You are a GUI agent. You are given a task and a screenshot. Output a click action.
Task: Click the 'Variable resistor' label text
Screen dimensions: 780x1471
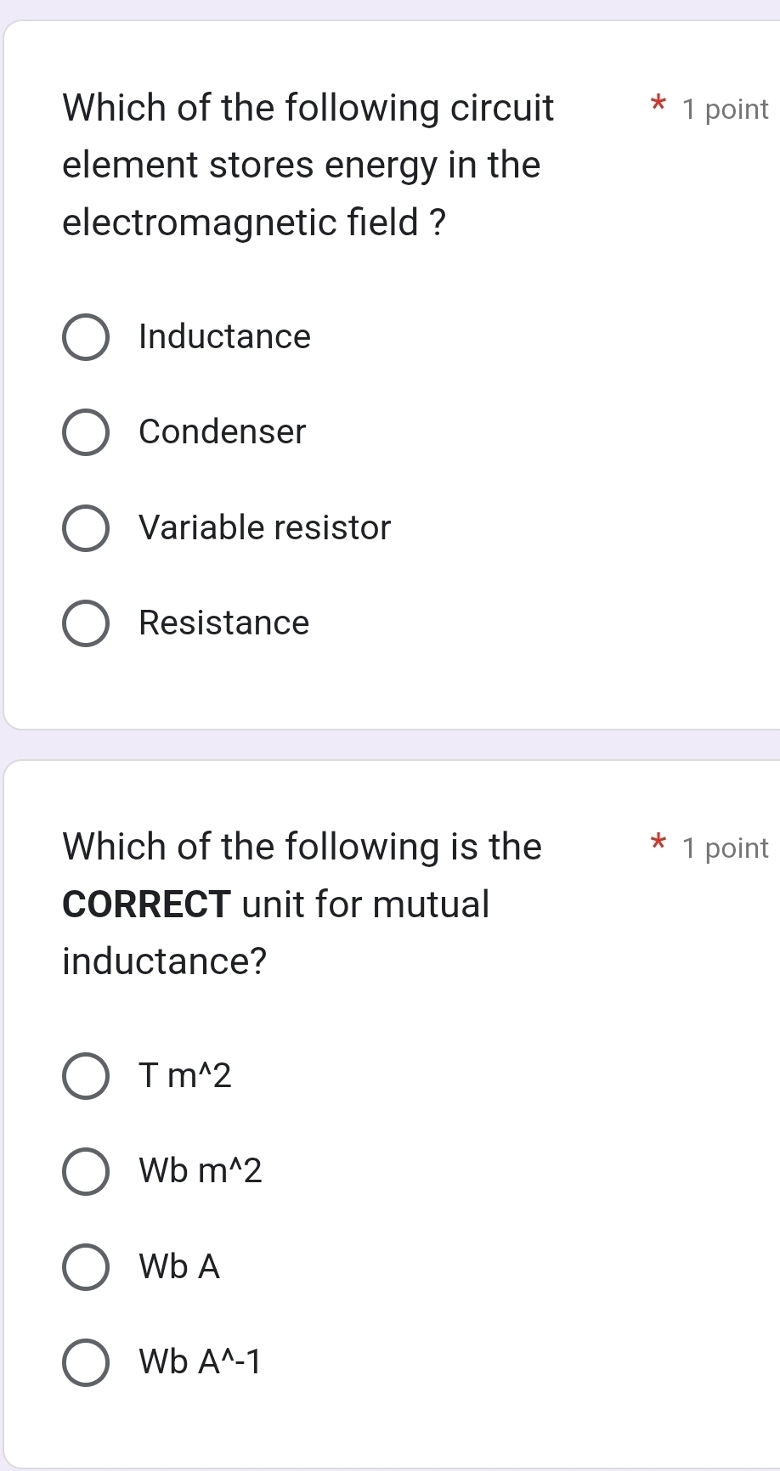pyautogui.click(x=265, y=527)
